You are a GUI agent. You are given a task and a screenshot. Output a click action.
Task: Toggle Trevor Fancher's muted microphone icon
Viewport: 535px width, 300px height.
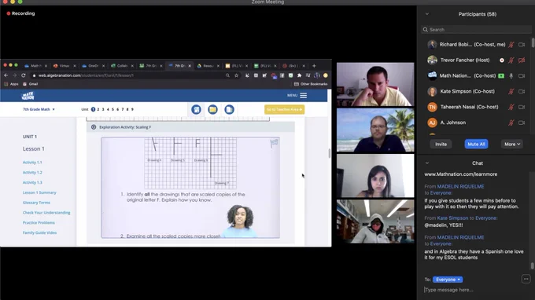[x=511, y=60]
